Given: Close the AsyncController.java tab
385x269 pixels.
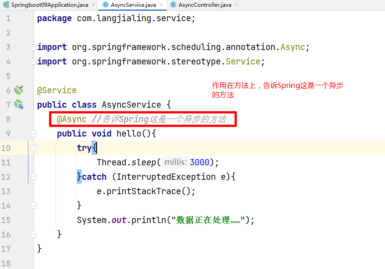Looking at the screenshot, I should point(237,5).
